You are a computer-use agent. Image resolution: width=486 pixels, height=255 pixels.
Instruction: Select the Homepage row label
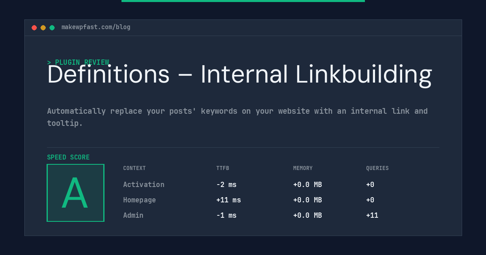pos(139,200)
